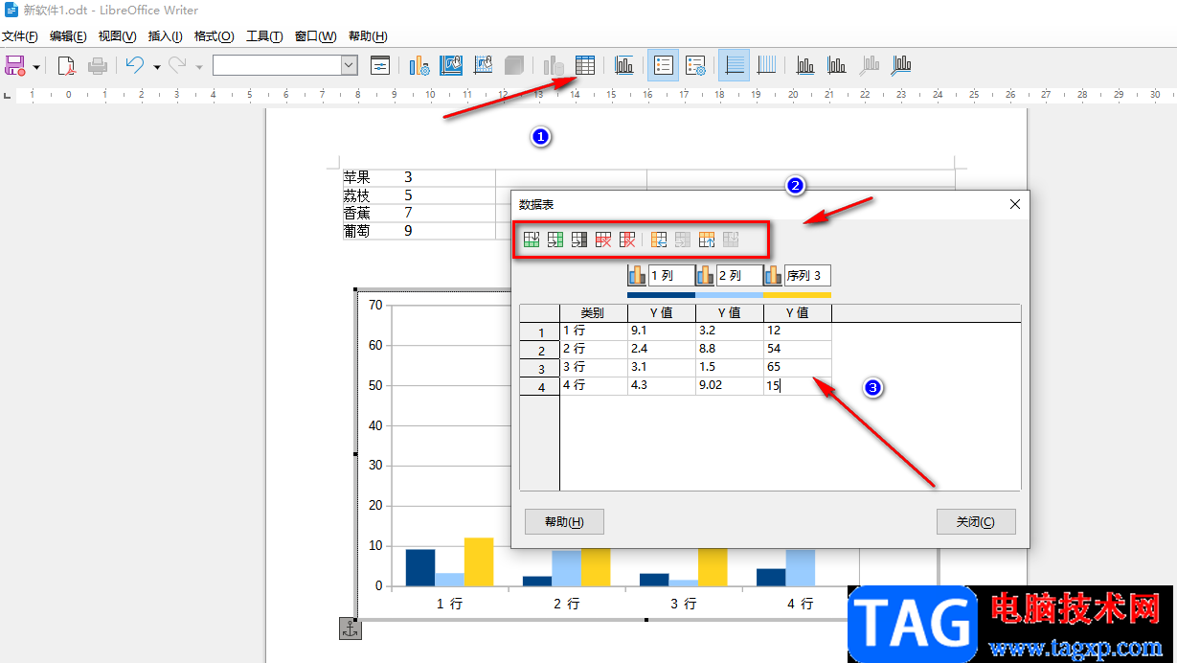Open the chart element selector combo box
This screenshot has height=663, width=1177.
pyautogui.click(x=284, y=65)
